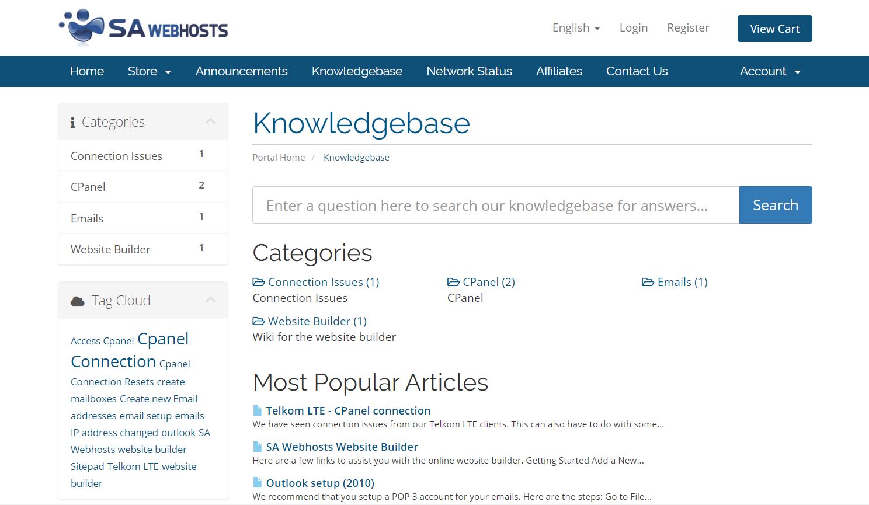Select Connection Issues in sidebar categories

coord(143,156)
